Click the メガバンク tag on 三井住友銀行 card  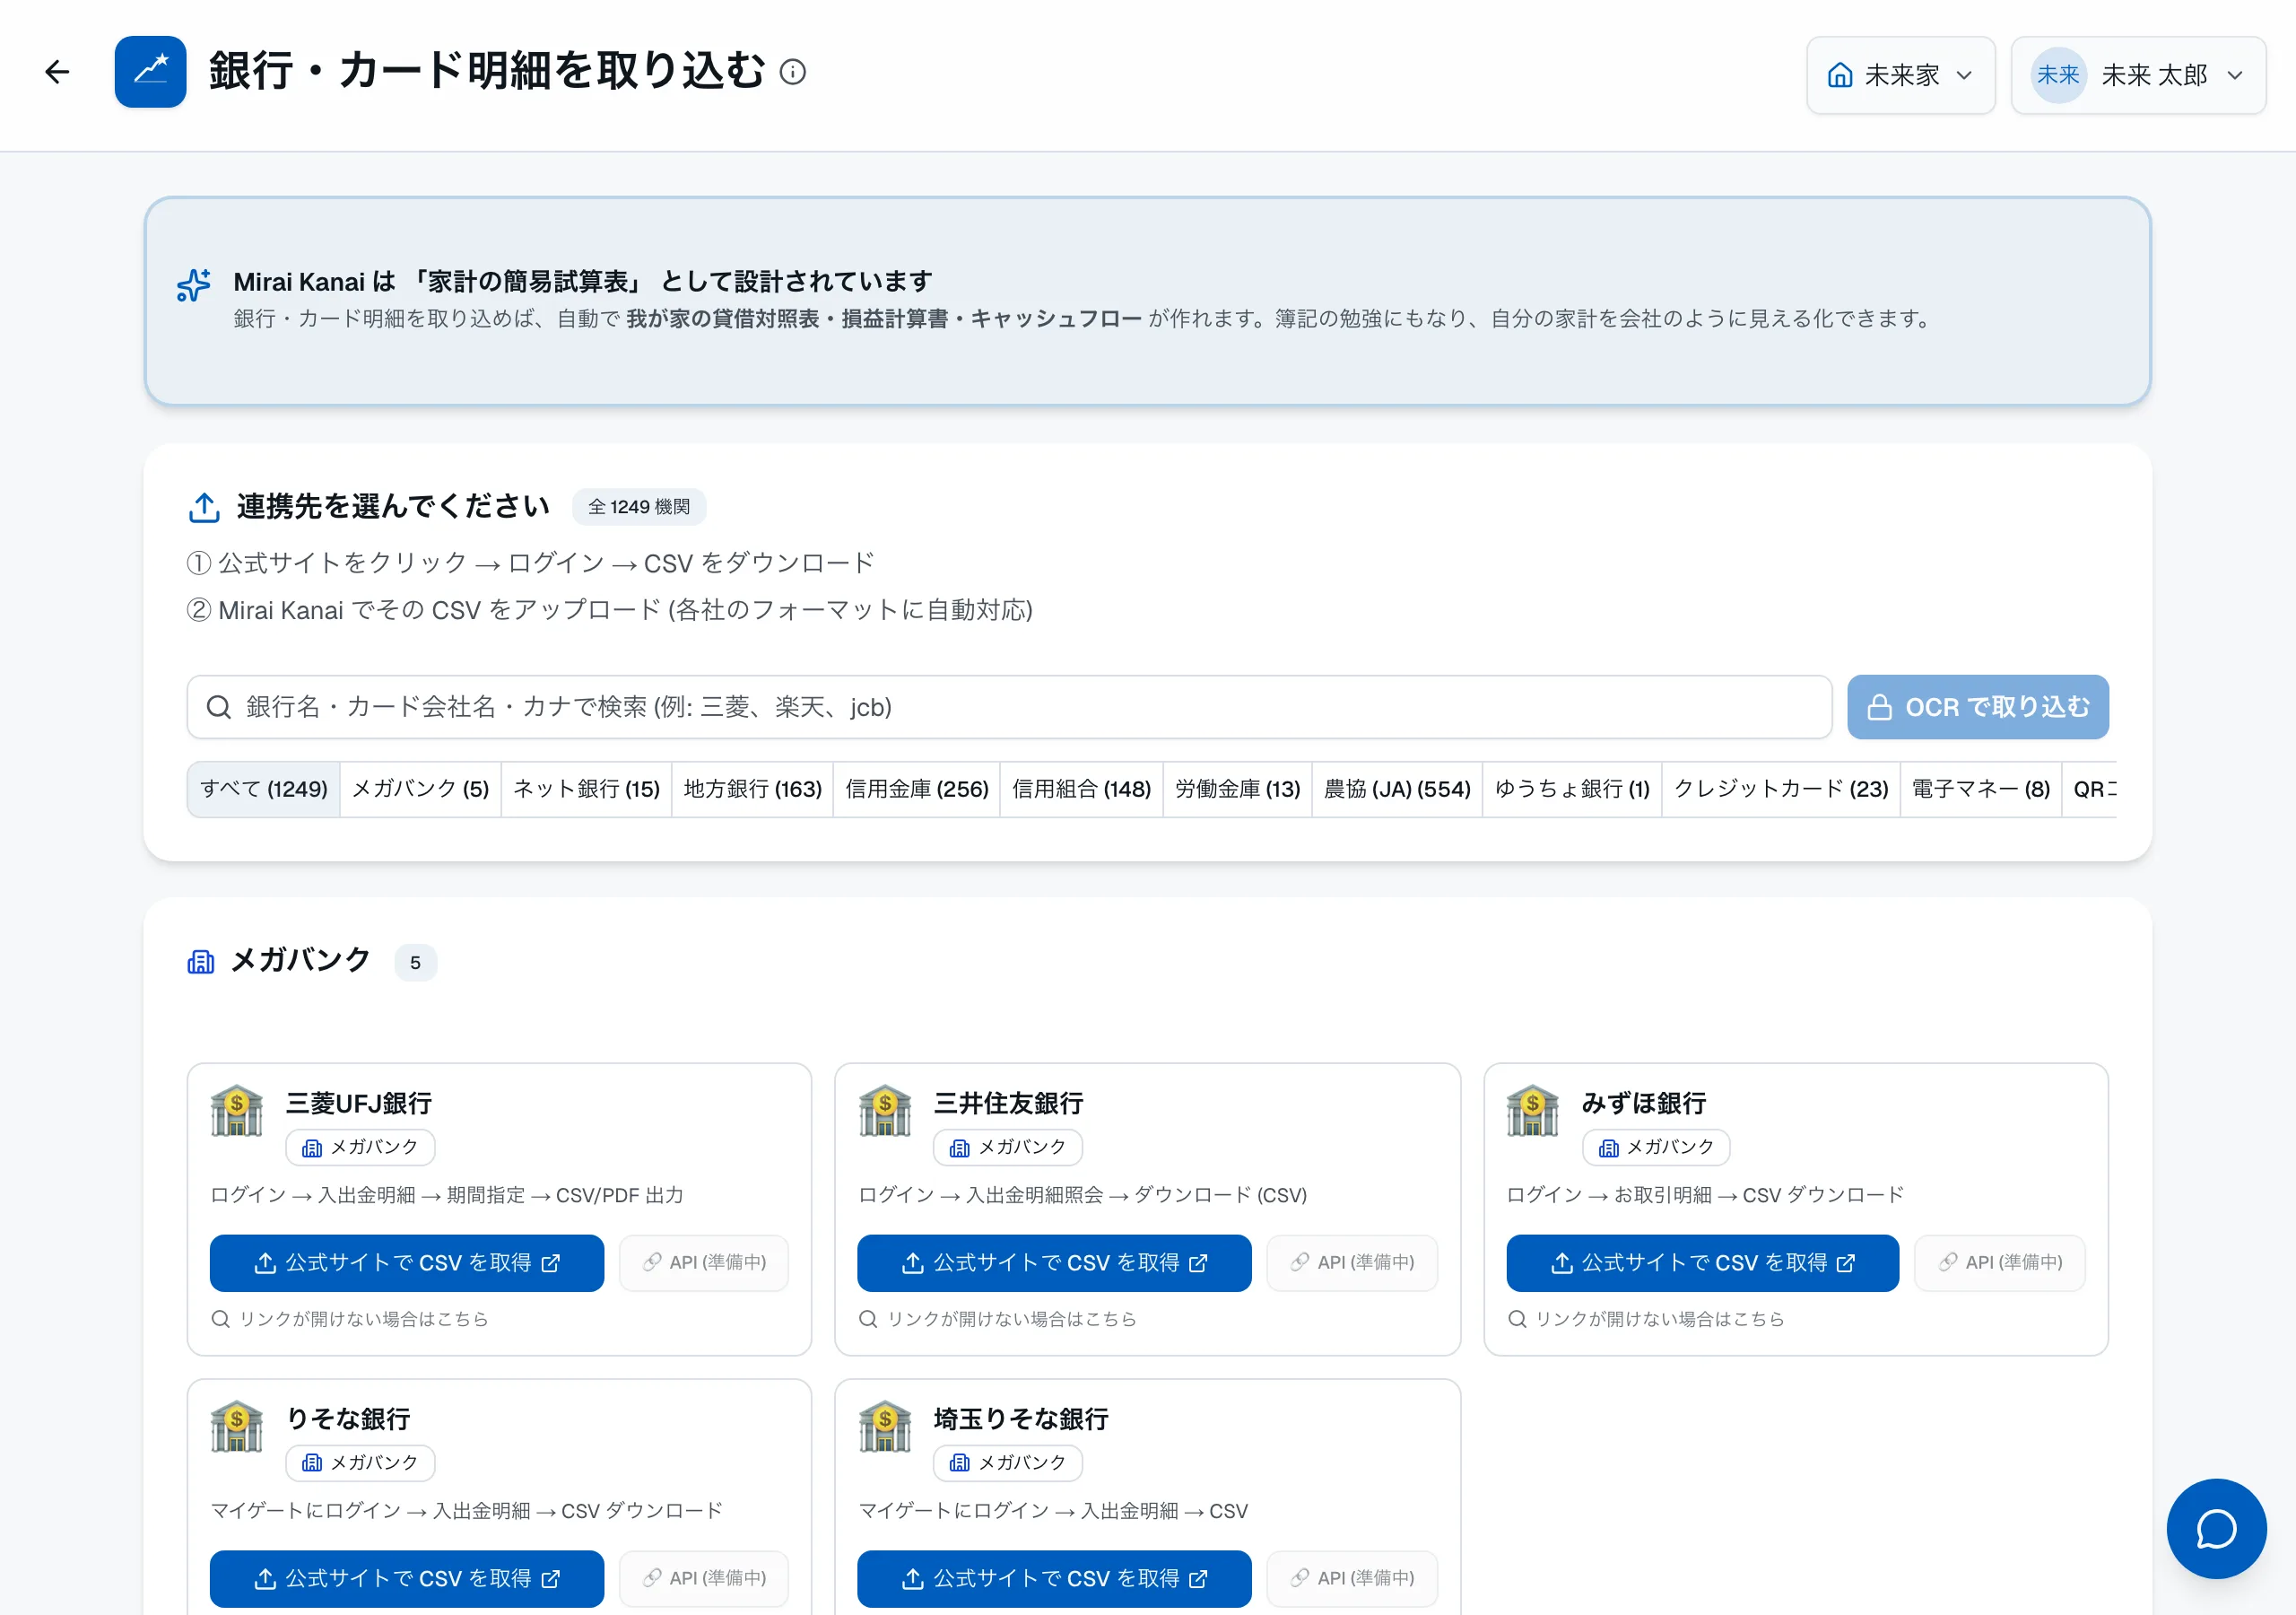pos(1008,1148)
